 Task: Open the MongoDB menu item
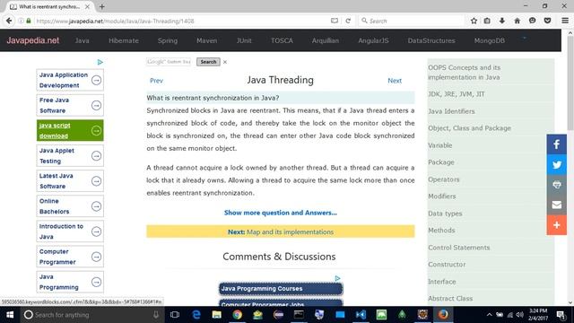490,40
